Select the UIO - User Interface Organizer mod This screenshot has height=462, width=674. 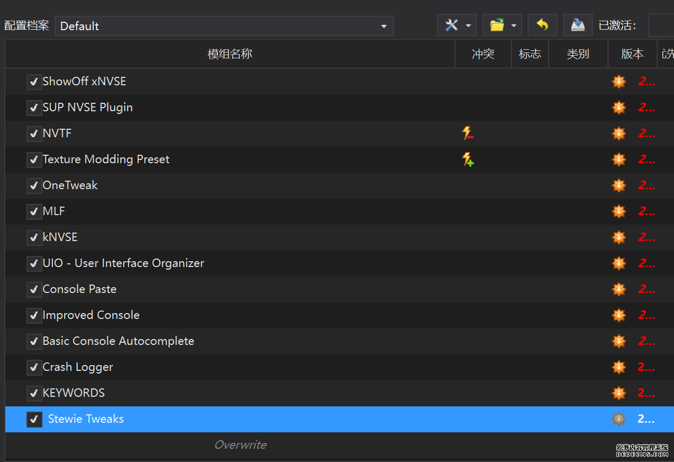[123, 263]
